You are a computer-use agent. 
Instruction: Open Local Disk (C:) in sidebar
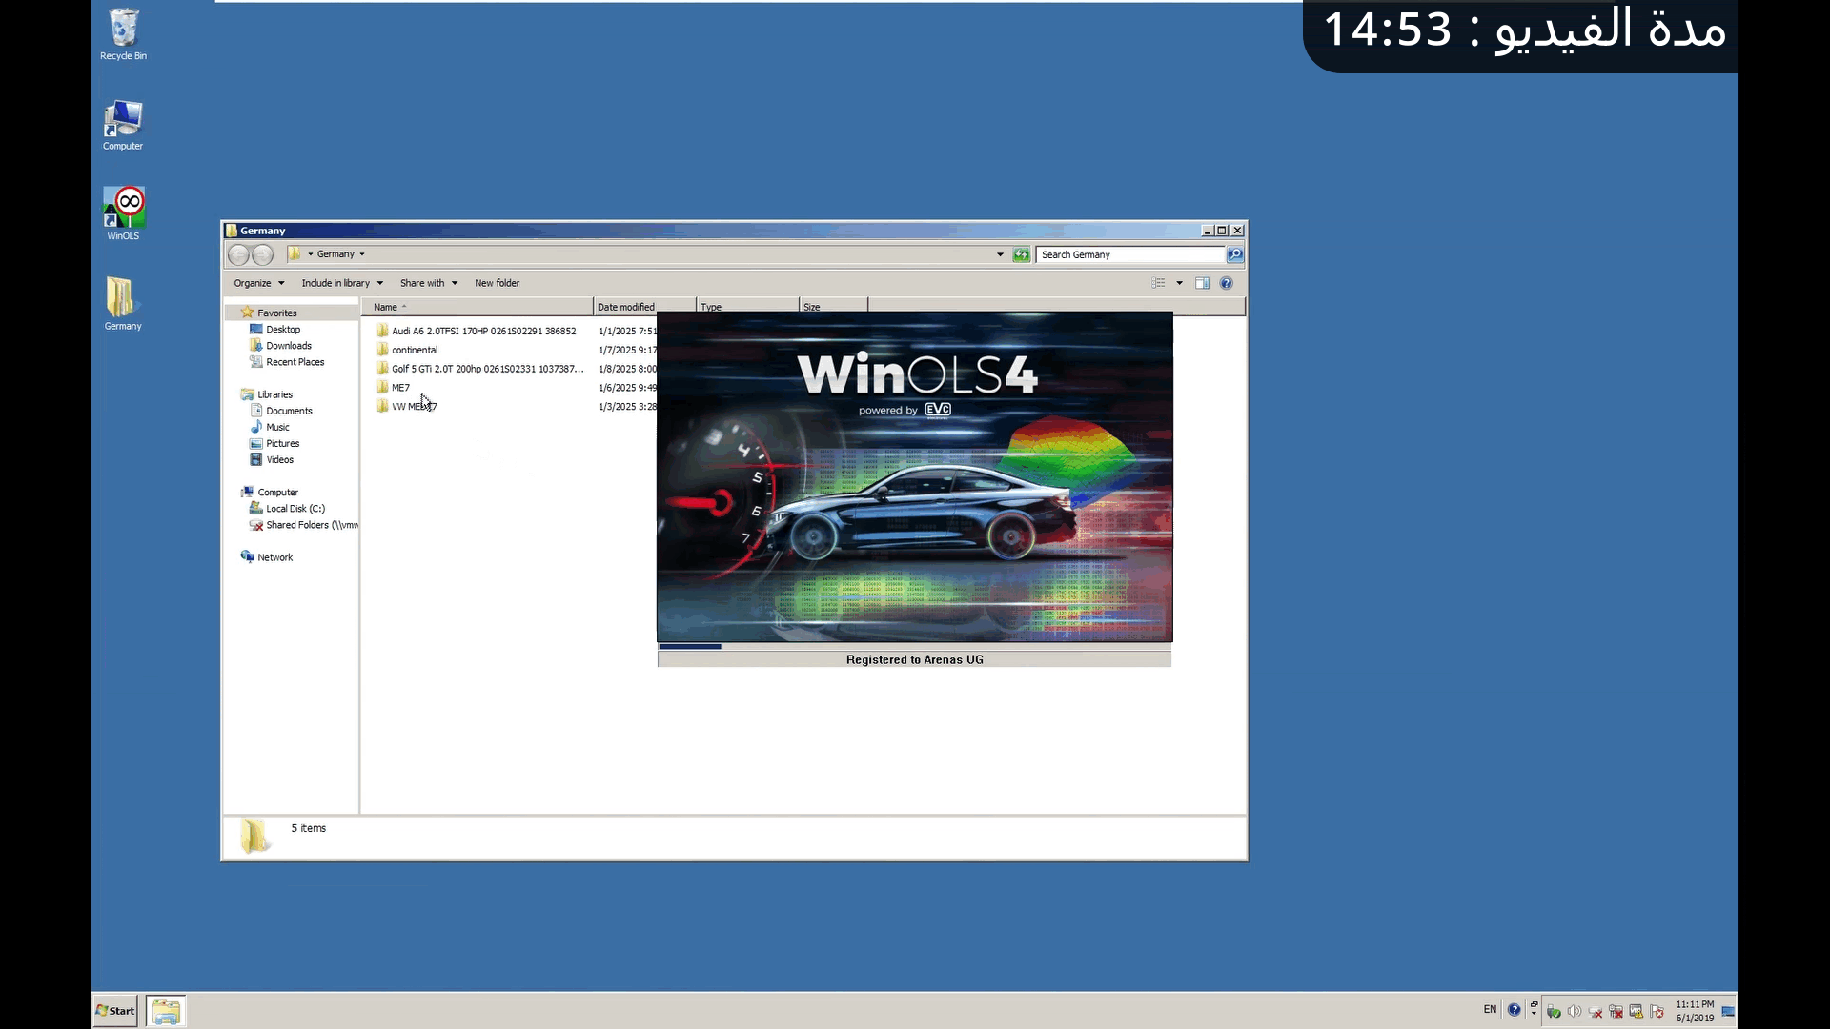point(295,509)
